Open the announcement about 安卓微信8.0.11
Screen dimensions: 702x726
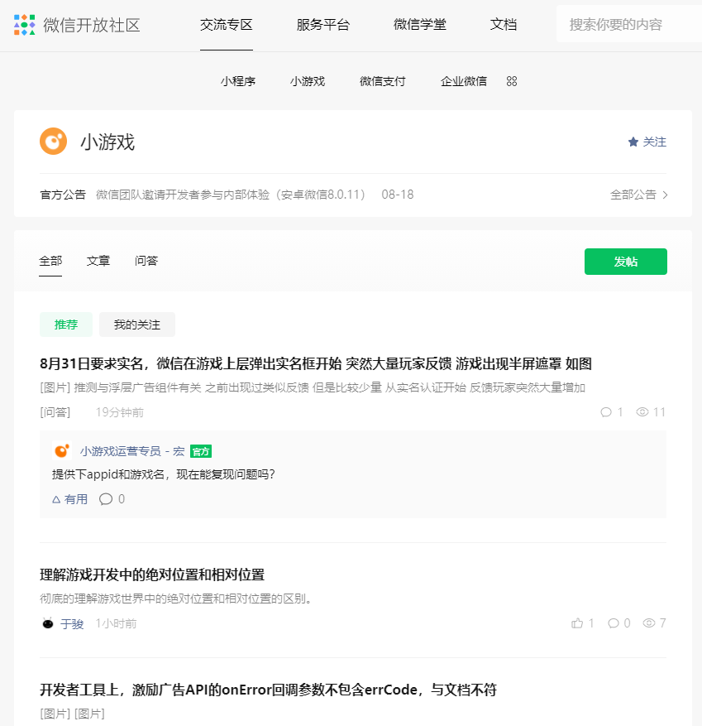point(231,195)
